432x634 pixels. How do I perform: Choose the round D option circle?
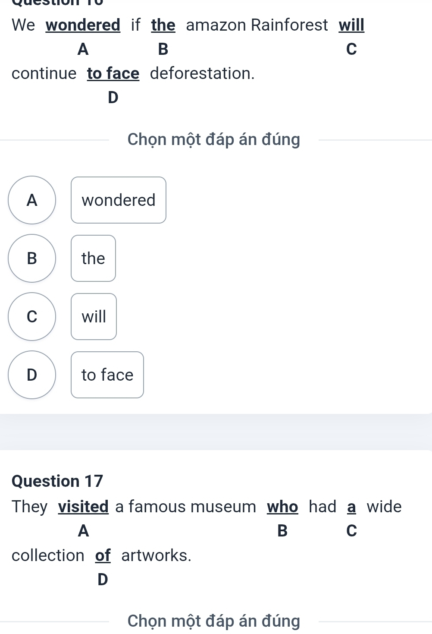pyautogui.click(x=32, y=375)
